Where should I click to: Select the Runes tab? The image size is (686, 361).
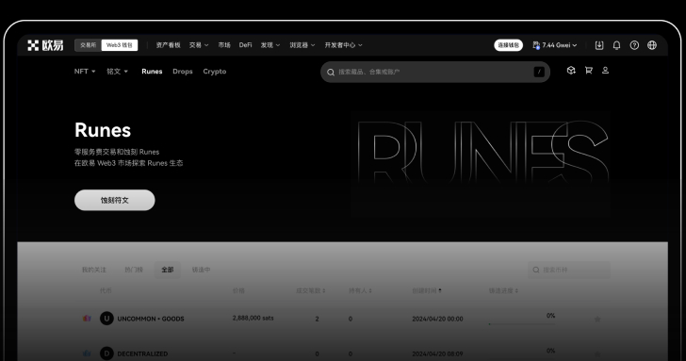tap(152, 72)
